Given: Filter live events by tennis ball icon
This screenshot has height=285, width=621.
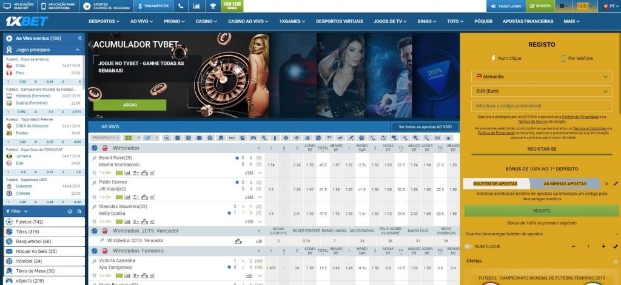Looking at the screenshot, I should click(178, 138).
